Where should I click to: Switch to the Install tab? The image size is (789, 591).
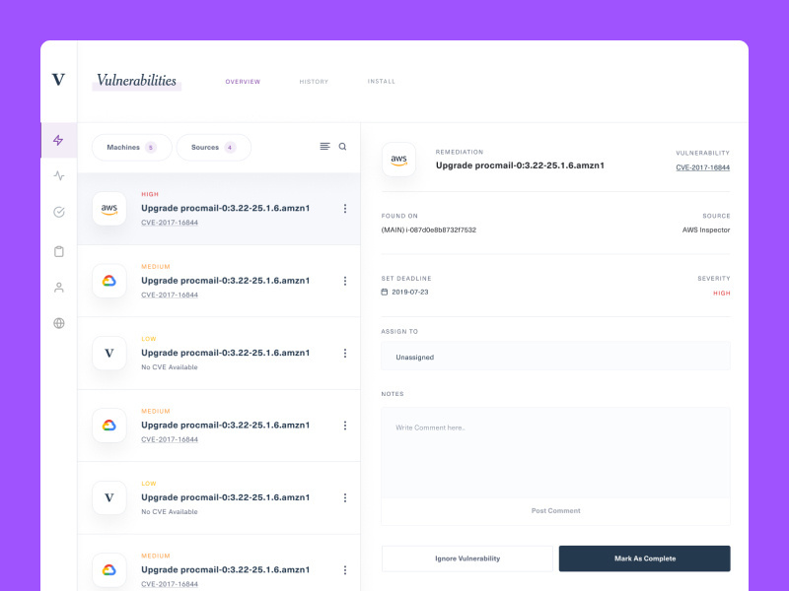click(382, 82)
